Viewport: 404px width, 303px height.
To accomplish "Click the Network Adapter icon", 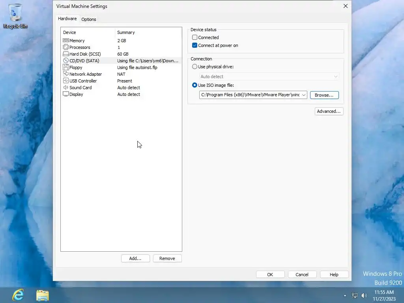I will 66,74.
